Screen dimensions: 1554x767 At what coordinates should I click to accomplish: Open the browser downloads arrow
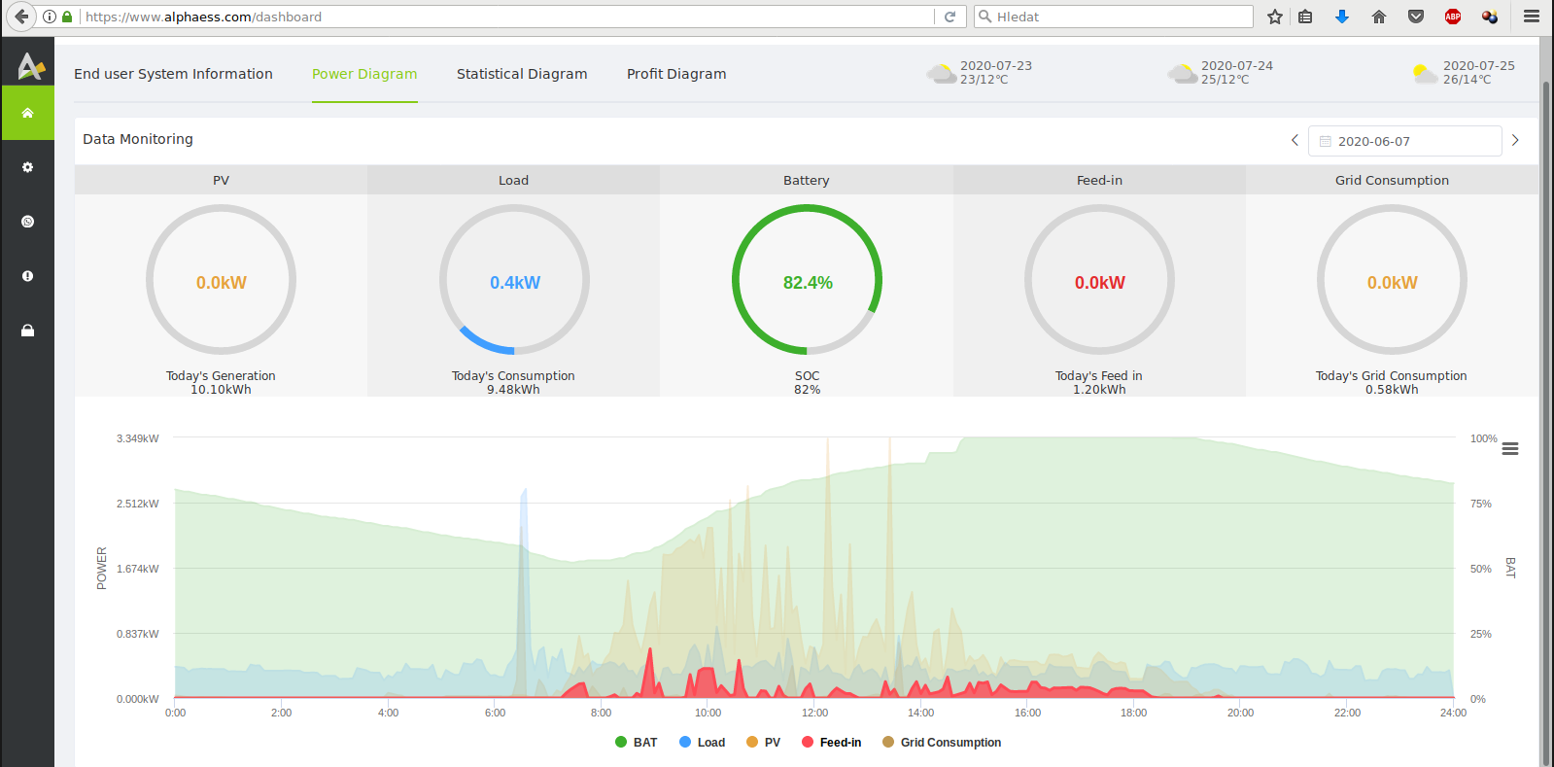[x=1341, y=17]
